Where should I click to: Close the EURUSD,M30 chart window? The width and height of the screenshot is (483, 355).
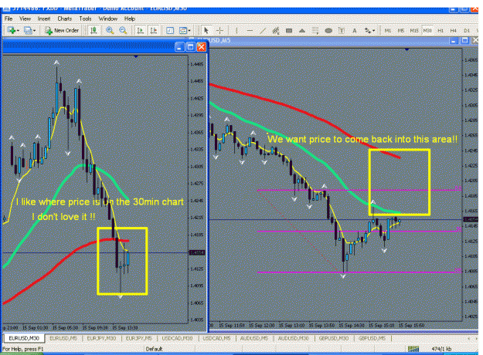coord(201,47)
